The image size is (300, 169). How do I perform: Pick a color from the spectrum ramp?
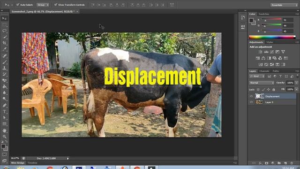coord(272,37)
